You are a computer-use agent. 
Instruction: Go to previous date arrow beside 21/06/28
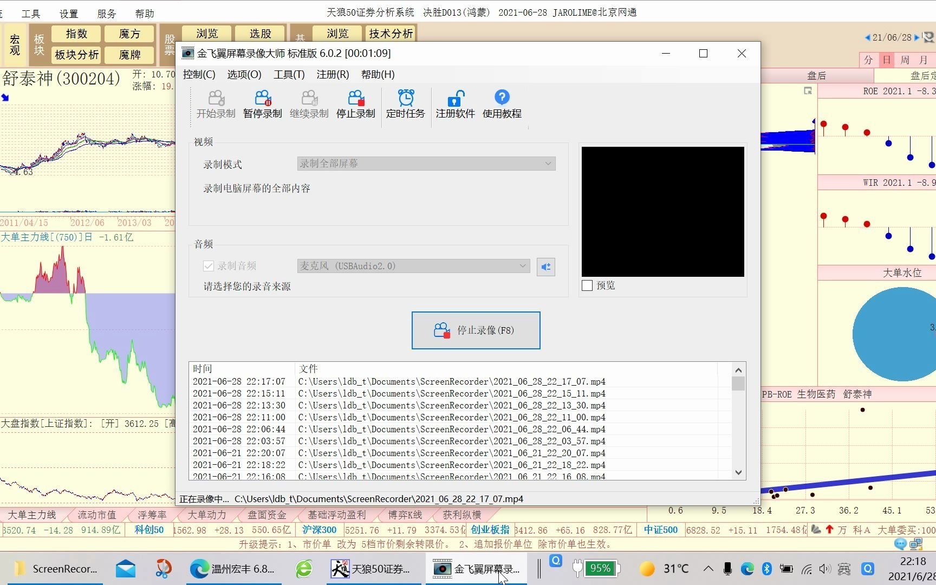[x=867, y=37]
